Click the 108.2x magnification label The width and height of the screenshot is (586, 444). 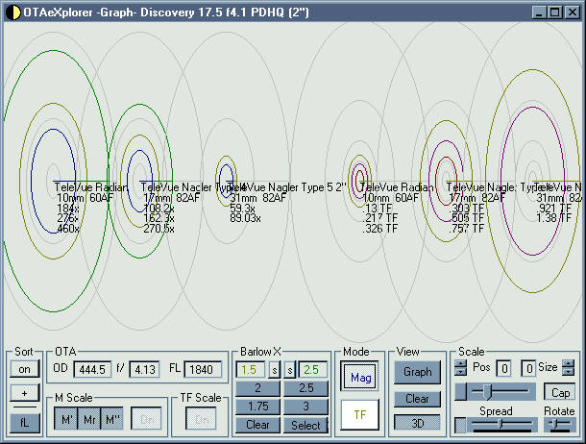pyautogui.click(x=159, y=209)
